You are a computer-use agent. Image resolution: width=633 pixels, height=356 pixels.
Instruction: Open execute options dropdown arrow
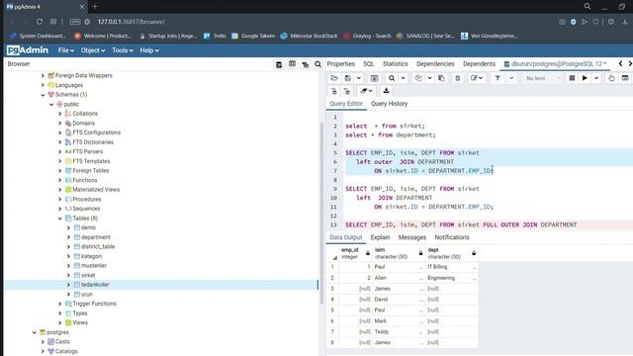point(596,78)
